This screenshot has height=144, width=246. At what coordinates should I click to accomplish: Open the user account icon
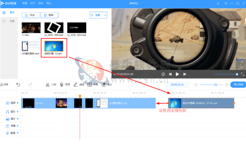tap(218, 3)
